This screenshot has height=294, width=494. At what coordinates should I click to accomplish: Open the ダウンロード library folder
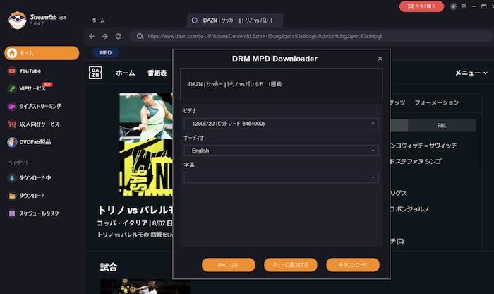(x=26, y=196)
